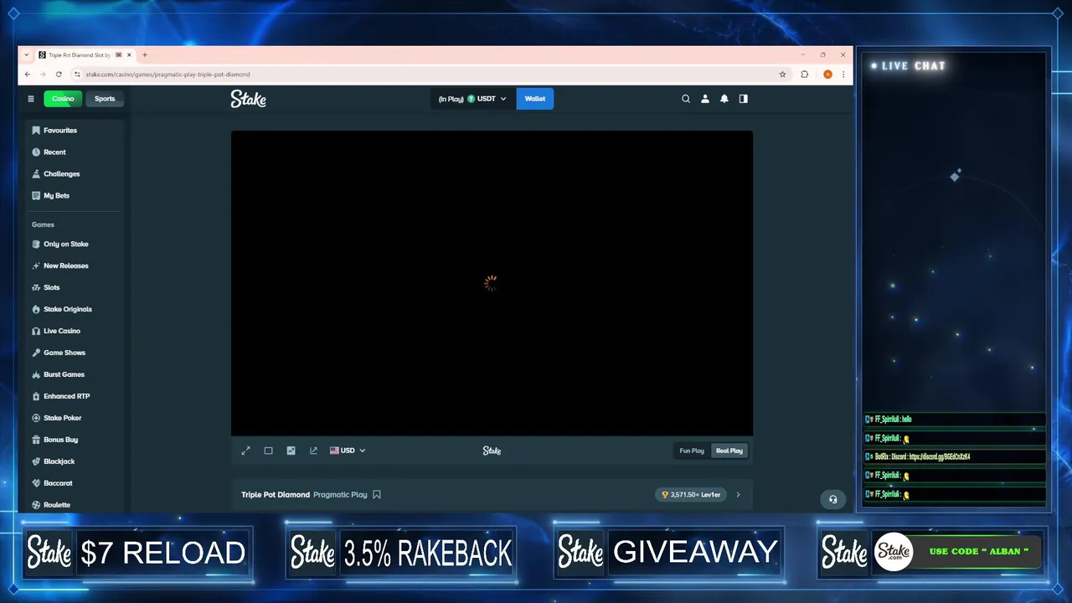The image size is (1072, 603).
Task: Open the browser extensions puzzle icon
Action: point(805,75)
